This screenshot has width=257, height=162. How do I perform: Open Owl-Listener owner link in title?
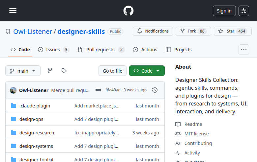[x=33, y=32]
